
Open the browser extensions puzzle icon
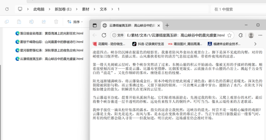[241, 35]
